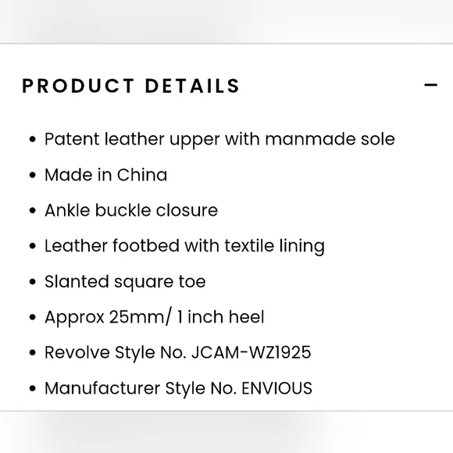This screenshot has height=453, width=453.
Task: Click the ENVIOUS manufacturer style name
Action: coord(276,388)
